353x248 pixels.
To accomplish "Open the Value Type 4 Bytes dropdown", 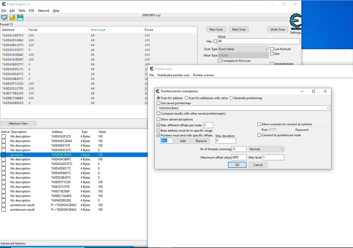I will click(243, 55).
